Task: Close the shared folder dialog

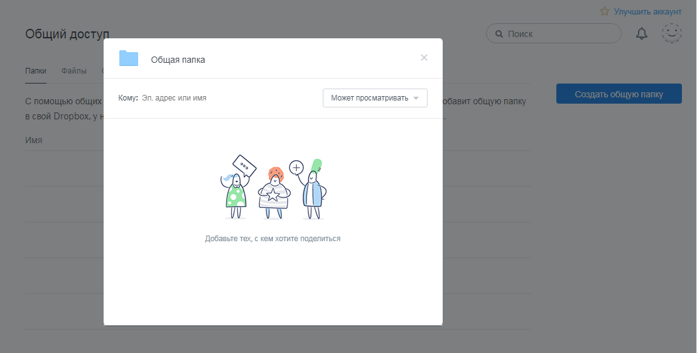Action: point(424,58)
